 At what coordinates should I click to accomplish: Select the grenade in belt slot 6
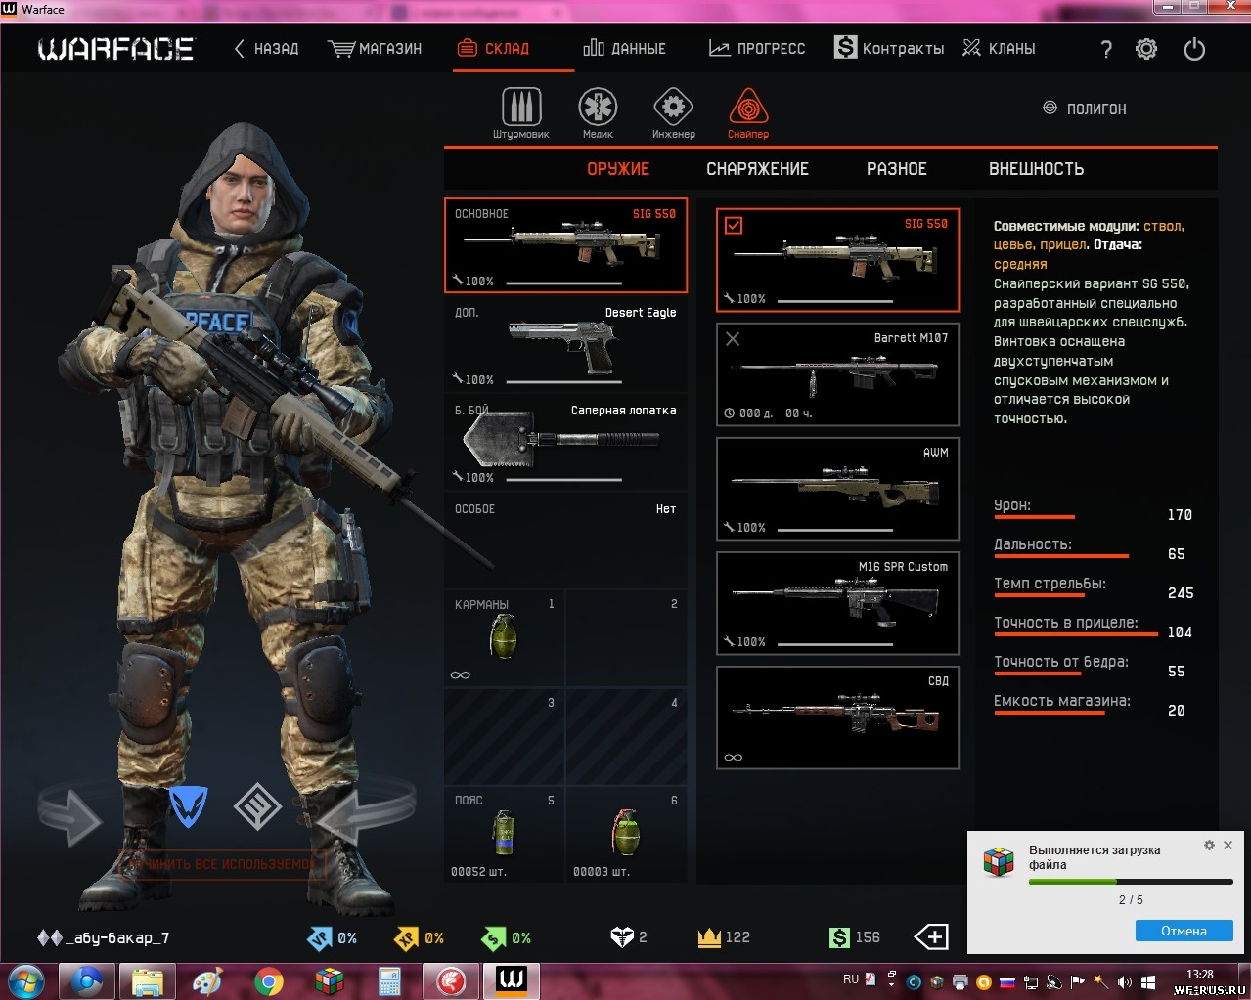click(626, 834)
